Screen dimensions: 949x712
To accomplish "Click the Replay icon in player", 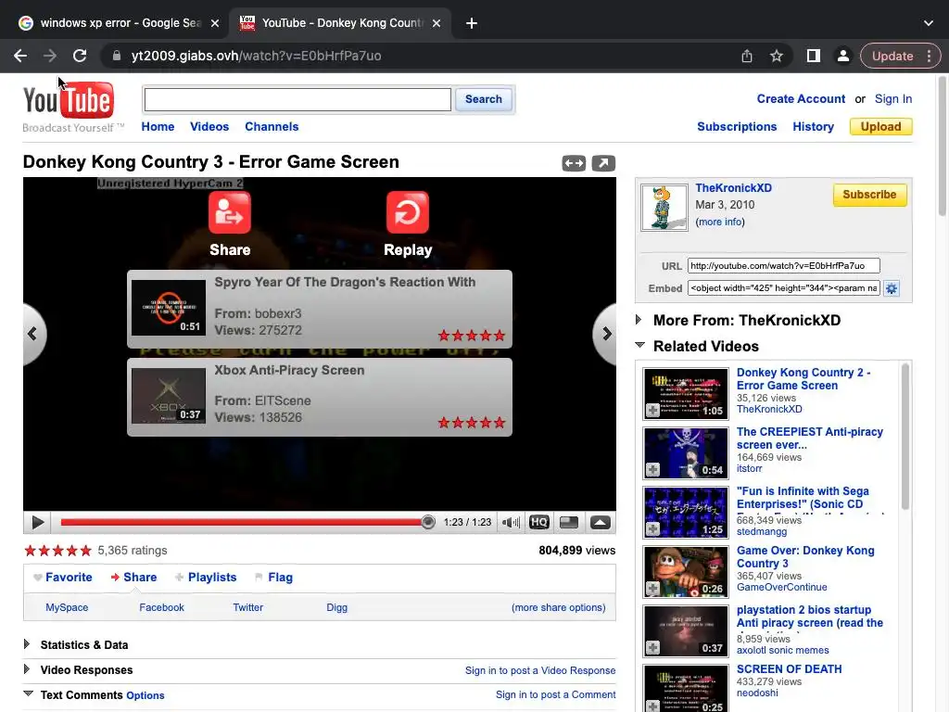I will (408, 212).
